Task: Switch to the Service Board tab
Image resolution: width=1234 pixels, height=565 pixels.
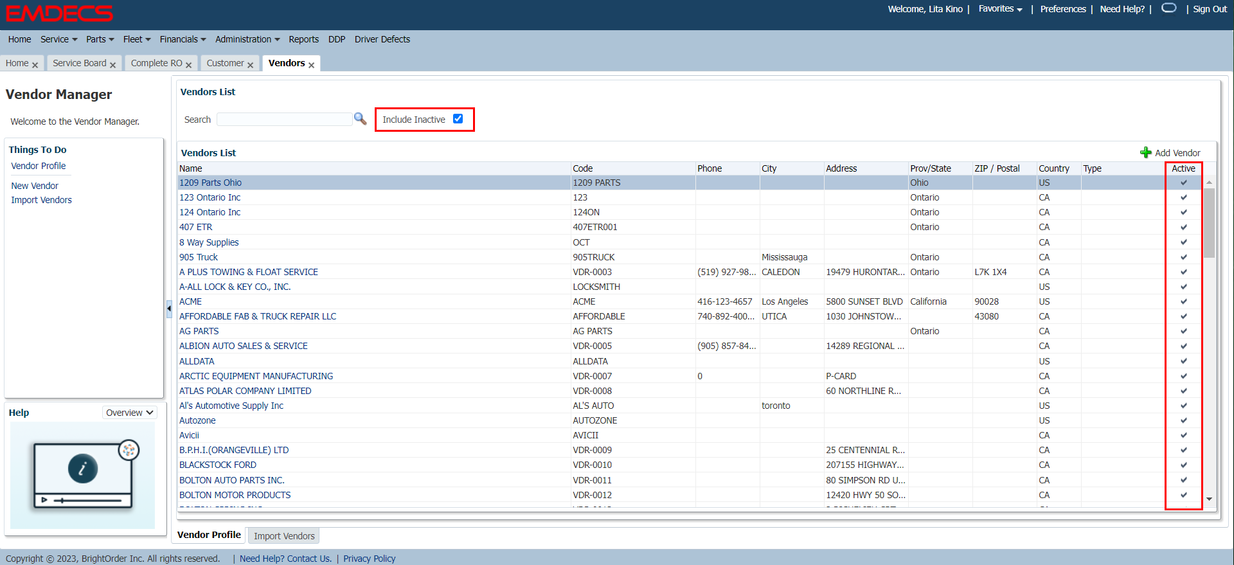Action: (x=80, y=63)
